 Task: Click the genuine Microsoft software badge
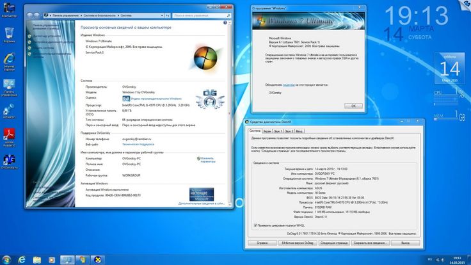[x=202, y=195]
